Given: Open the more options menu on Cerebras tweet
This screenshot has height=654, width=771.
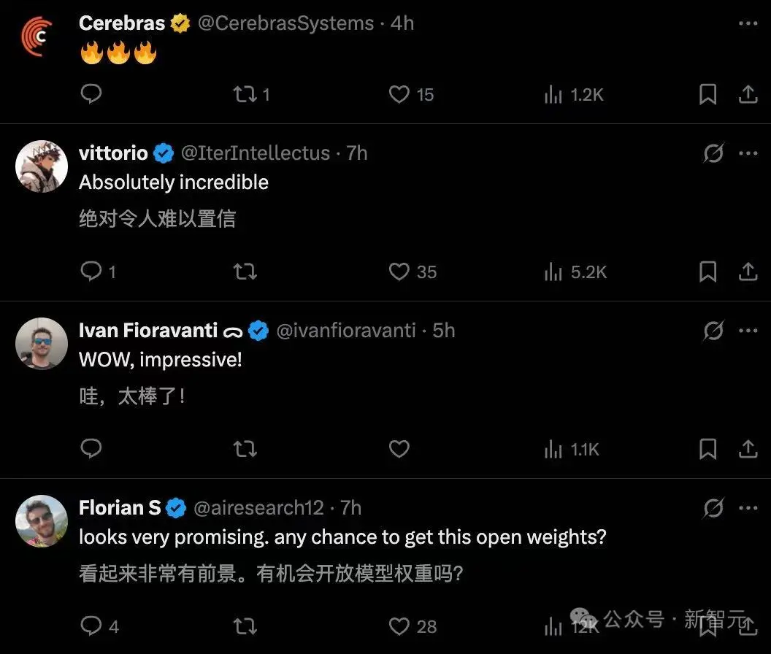Looking at the screenshot, I should click(748, 23).
